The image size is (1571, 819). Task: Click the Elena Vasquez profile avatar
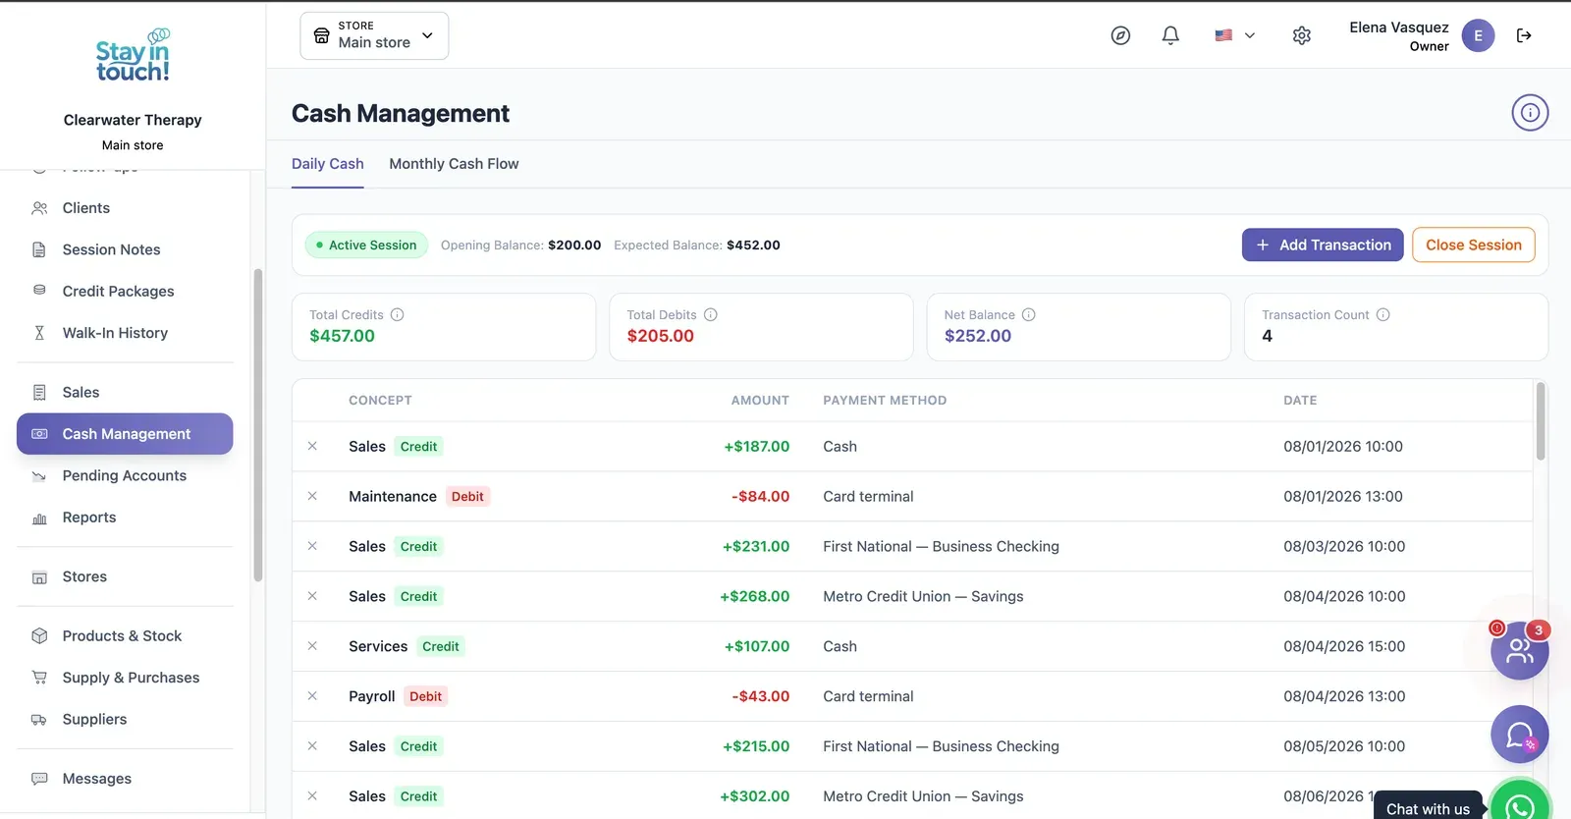coord(1478,35)
